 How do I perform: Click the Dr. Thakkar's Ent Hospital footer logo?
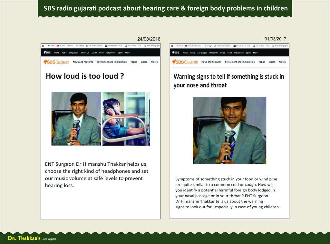[x=32, y=238]
